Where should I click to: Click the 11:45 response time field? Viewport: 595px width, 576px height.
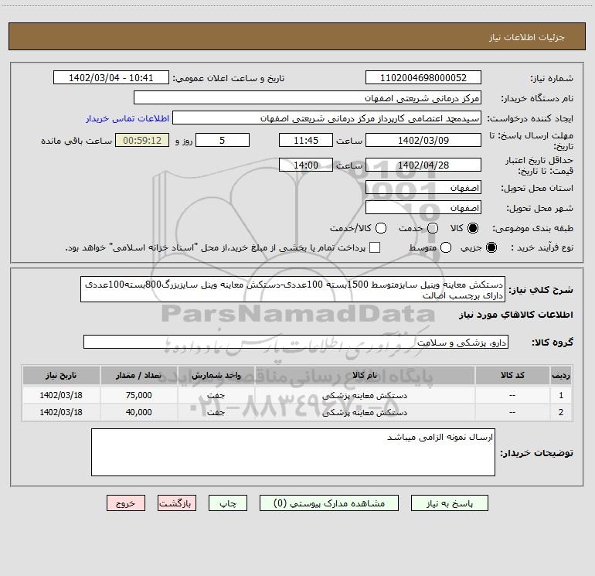tap(305, 140)
